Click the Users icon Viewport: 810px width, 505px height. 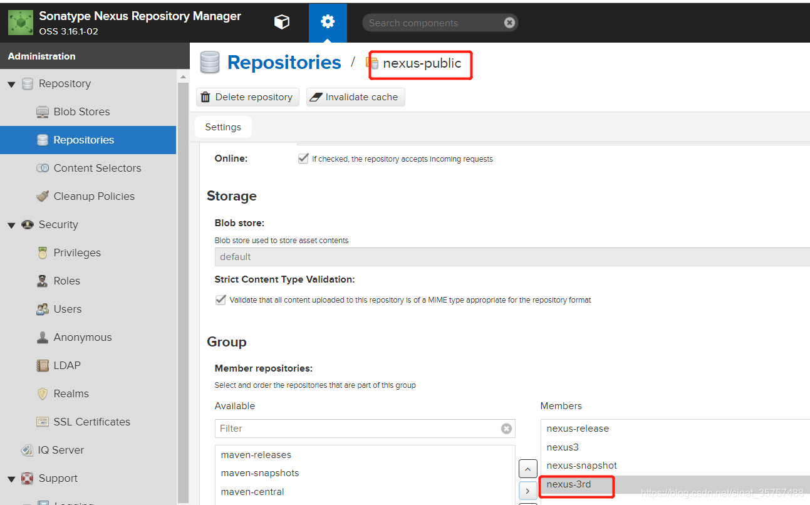pos(43,309)
